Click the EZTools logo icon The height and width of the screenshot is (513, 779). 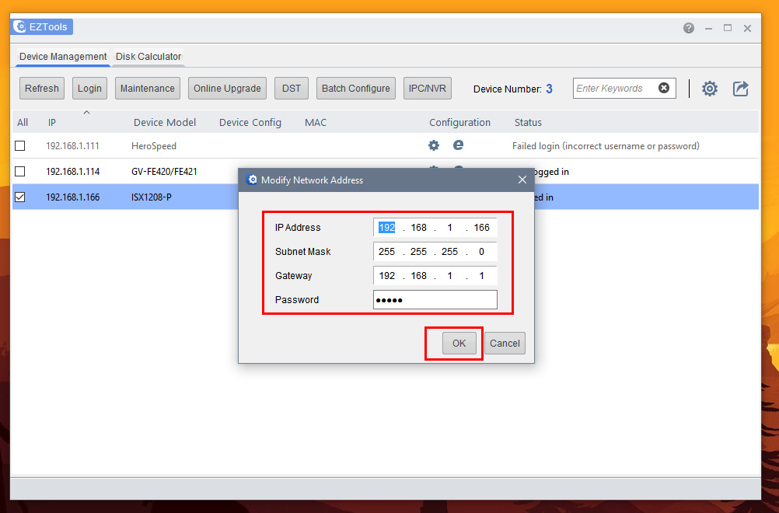tap(20, 27)
